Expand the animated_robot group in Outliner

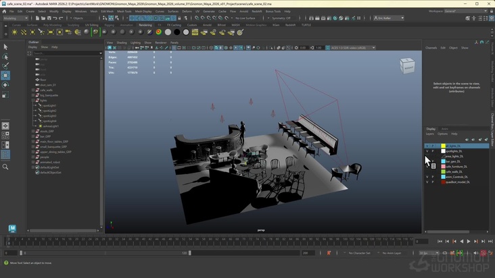(x=33, y=162)
